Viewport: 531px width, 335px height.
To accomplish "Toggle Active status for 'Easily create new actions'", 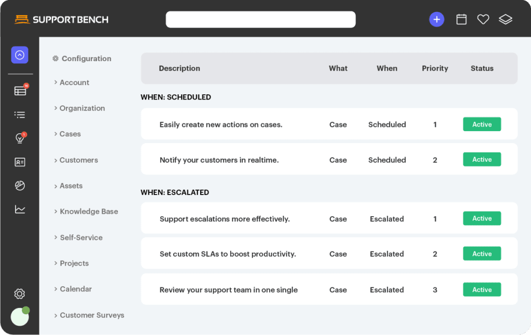I will (482, 124).
